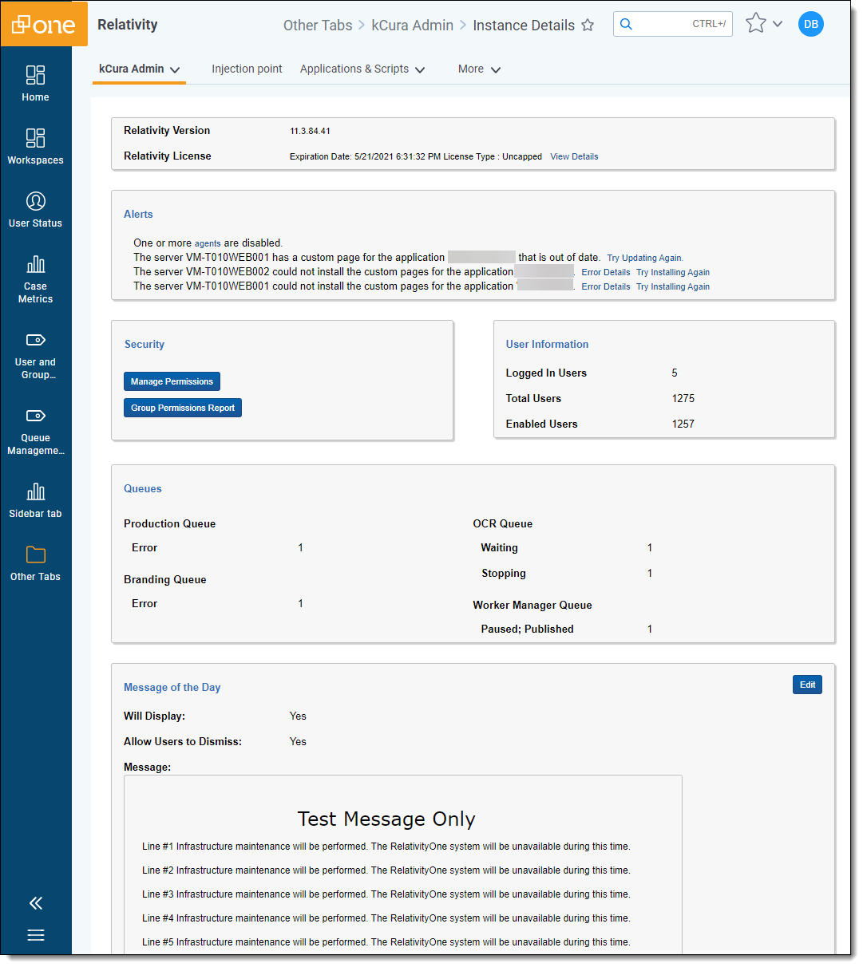The height and width of the screenshot is (967, 863).
Task: Click the DB user avatar
Action: coord(810,24)
